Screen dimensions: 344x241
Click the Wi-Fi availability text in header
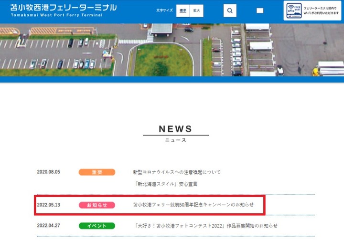point(324,10)
